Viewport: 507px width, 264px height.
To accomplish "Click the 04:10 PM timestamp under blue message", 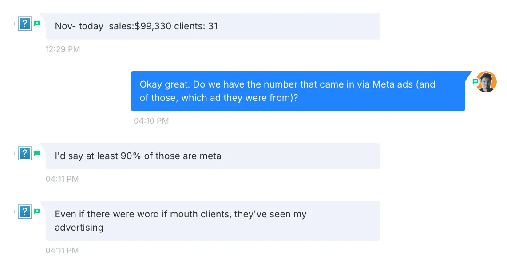I will [151, 121].
